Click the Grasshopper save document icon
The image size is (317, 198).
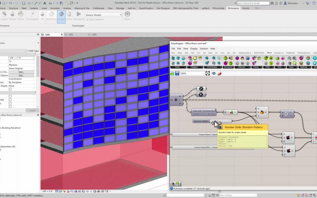[177, 73]
